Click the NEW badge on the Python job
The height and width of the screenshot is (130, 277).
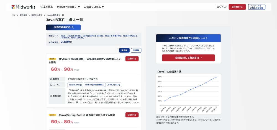coord(52,59)
